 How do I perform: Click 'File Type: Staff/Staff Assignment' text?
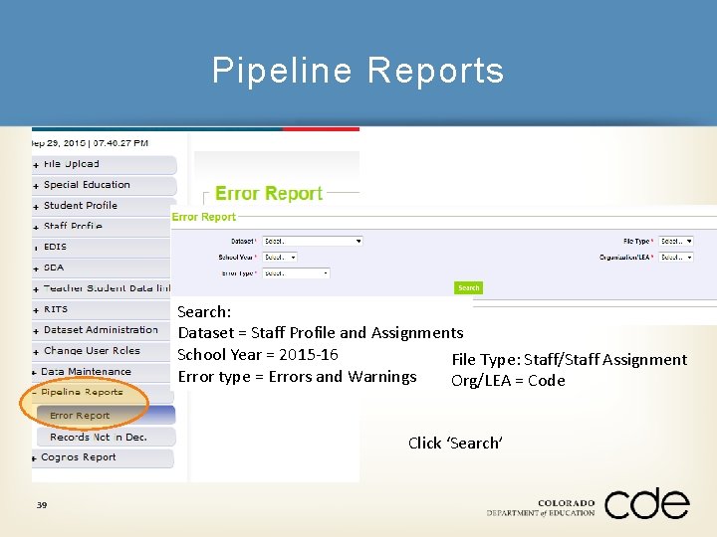(570, 360)
